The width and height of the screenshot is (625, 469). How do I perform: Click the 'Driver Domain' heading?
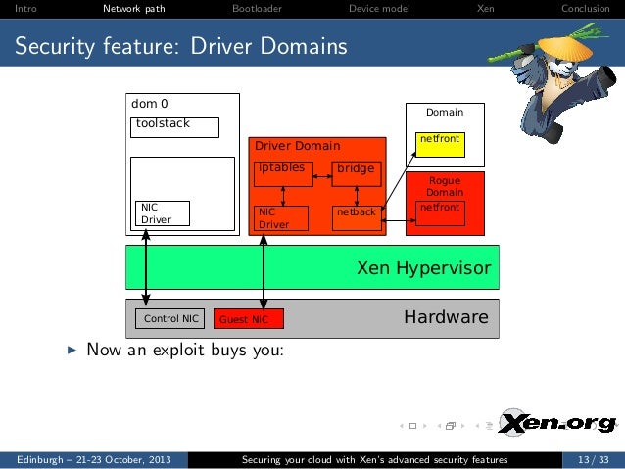[298, 146]
